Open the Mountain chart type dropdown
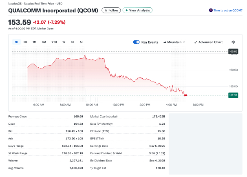247x177 pixels. [174, 42]
